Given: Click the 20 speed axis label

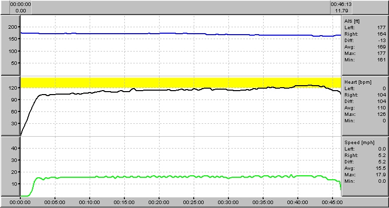Looking at the screenshot, I should click(x=14, y=172).
